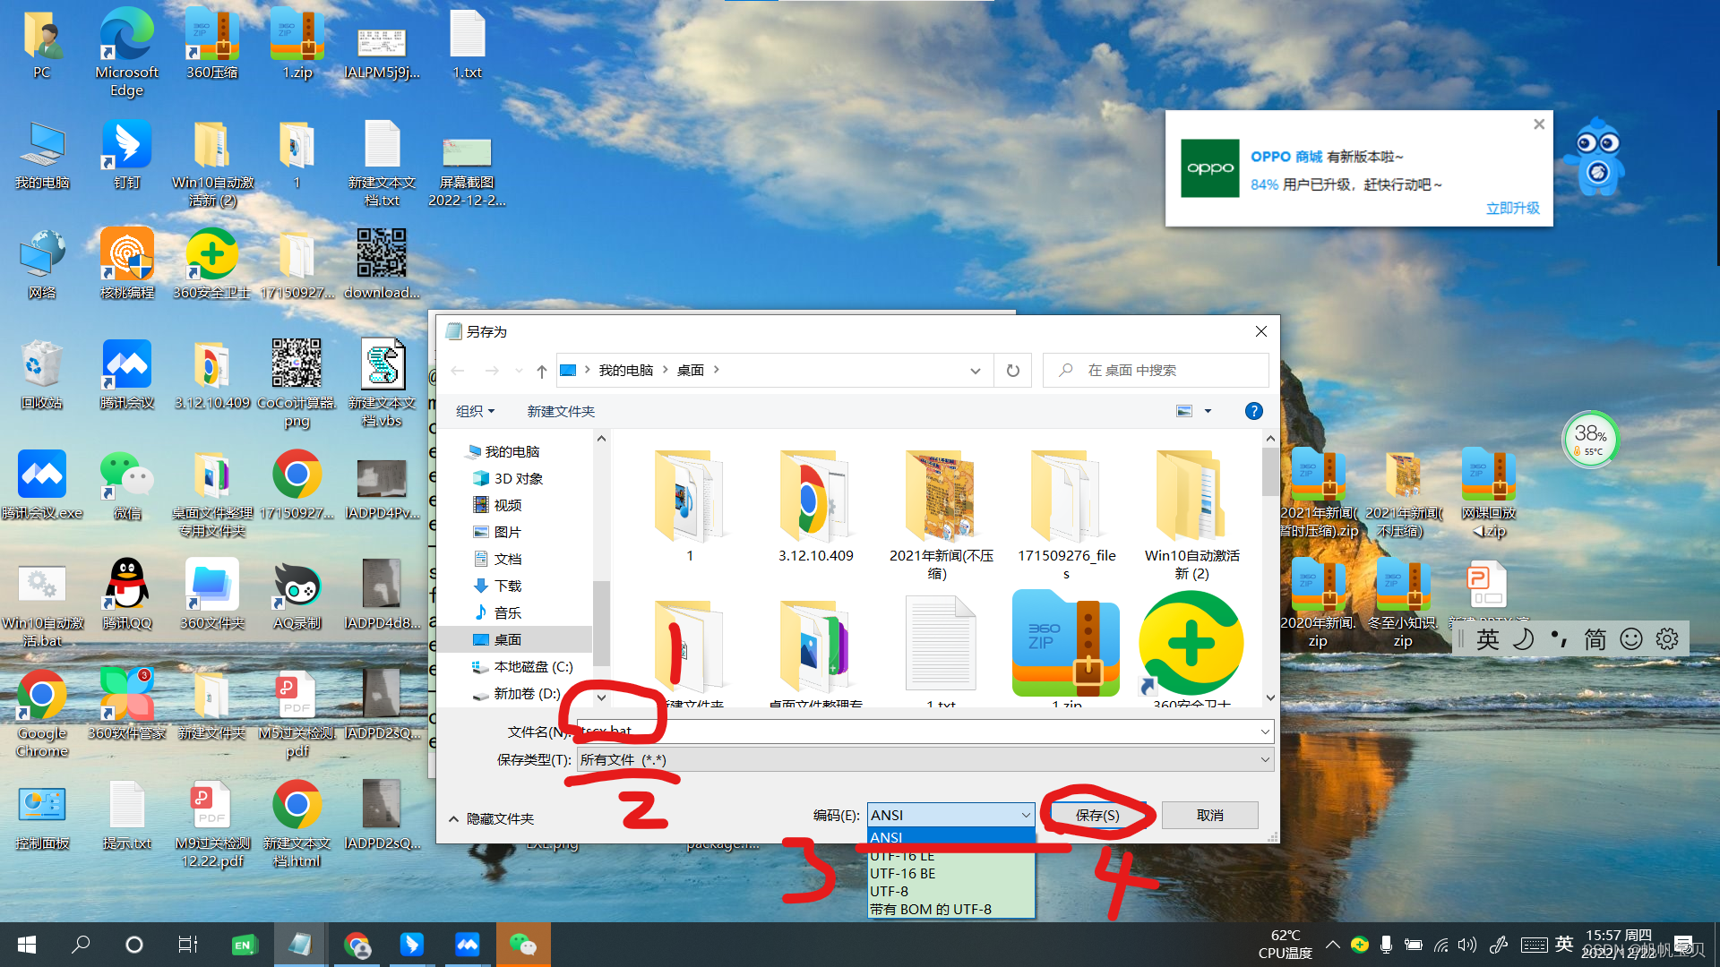Screen dimensions: 1720x967
Task: Click the moon icon in IME toolbar
Action: tap(1523, 639)
